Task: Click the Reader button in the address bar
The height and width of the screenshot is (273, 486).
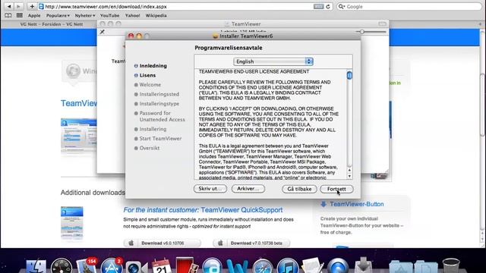Action: (x=319, y=7)
